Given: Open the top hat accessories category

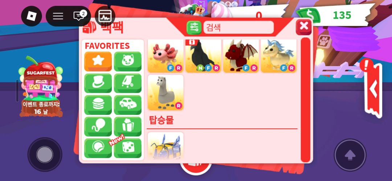Looking at the screenshot, I should pyautogui.click(x=98, y=83).
